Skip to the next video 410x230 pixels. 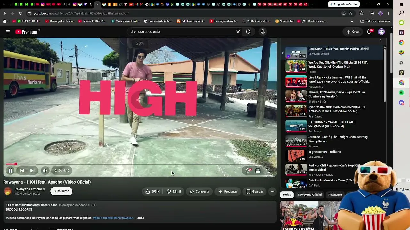(32, 171)
